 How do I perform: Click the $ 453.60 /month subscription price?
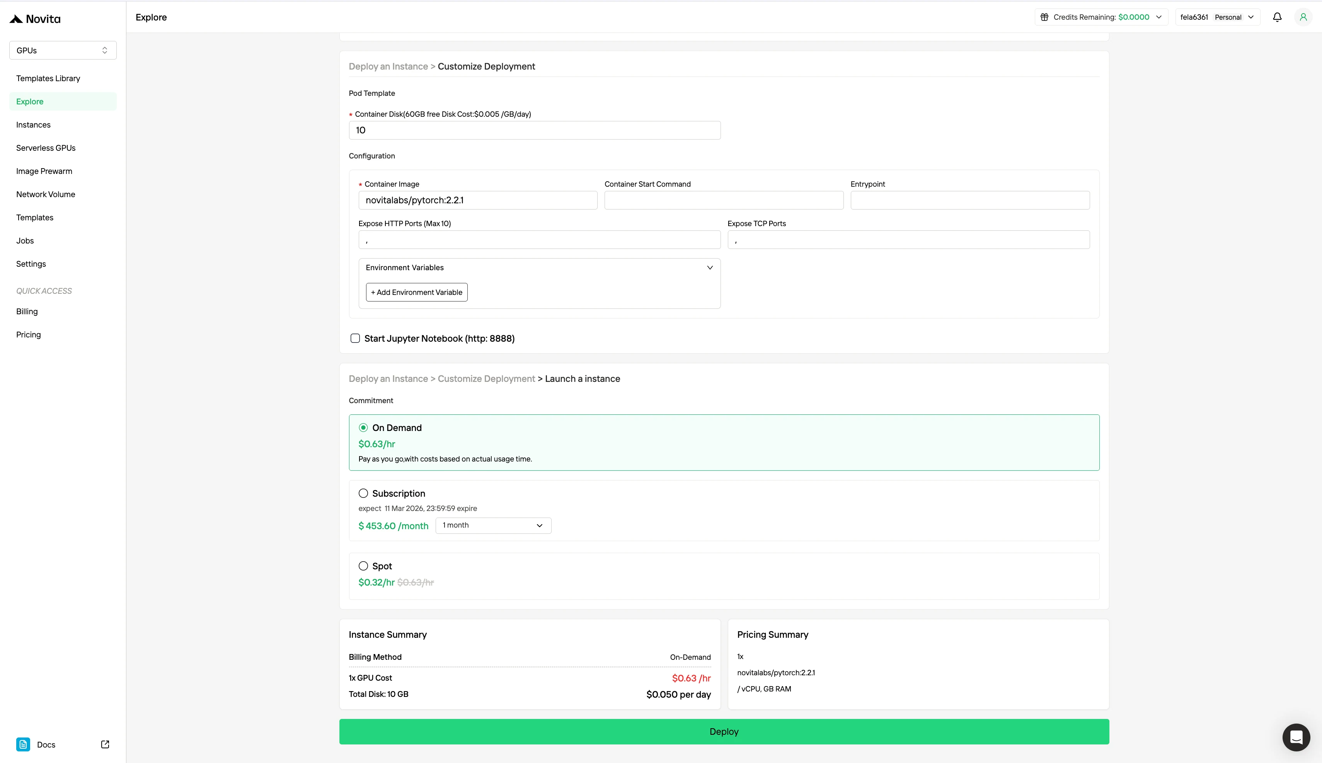pyautogui.click(x=394, y=526)
